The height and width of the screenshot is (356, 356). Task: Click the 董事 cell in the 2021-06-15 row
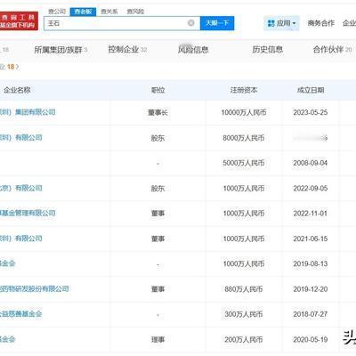click(158, 239)
